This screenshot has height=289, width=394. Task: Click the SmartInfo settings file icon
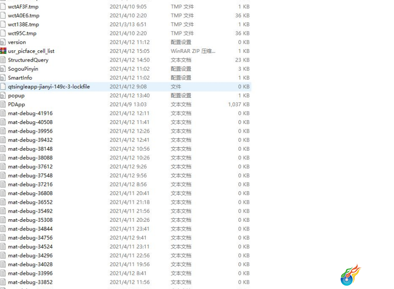point(3,78)
